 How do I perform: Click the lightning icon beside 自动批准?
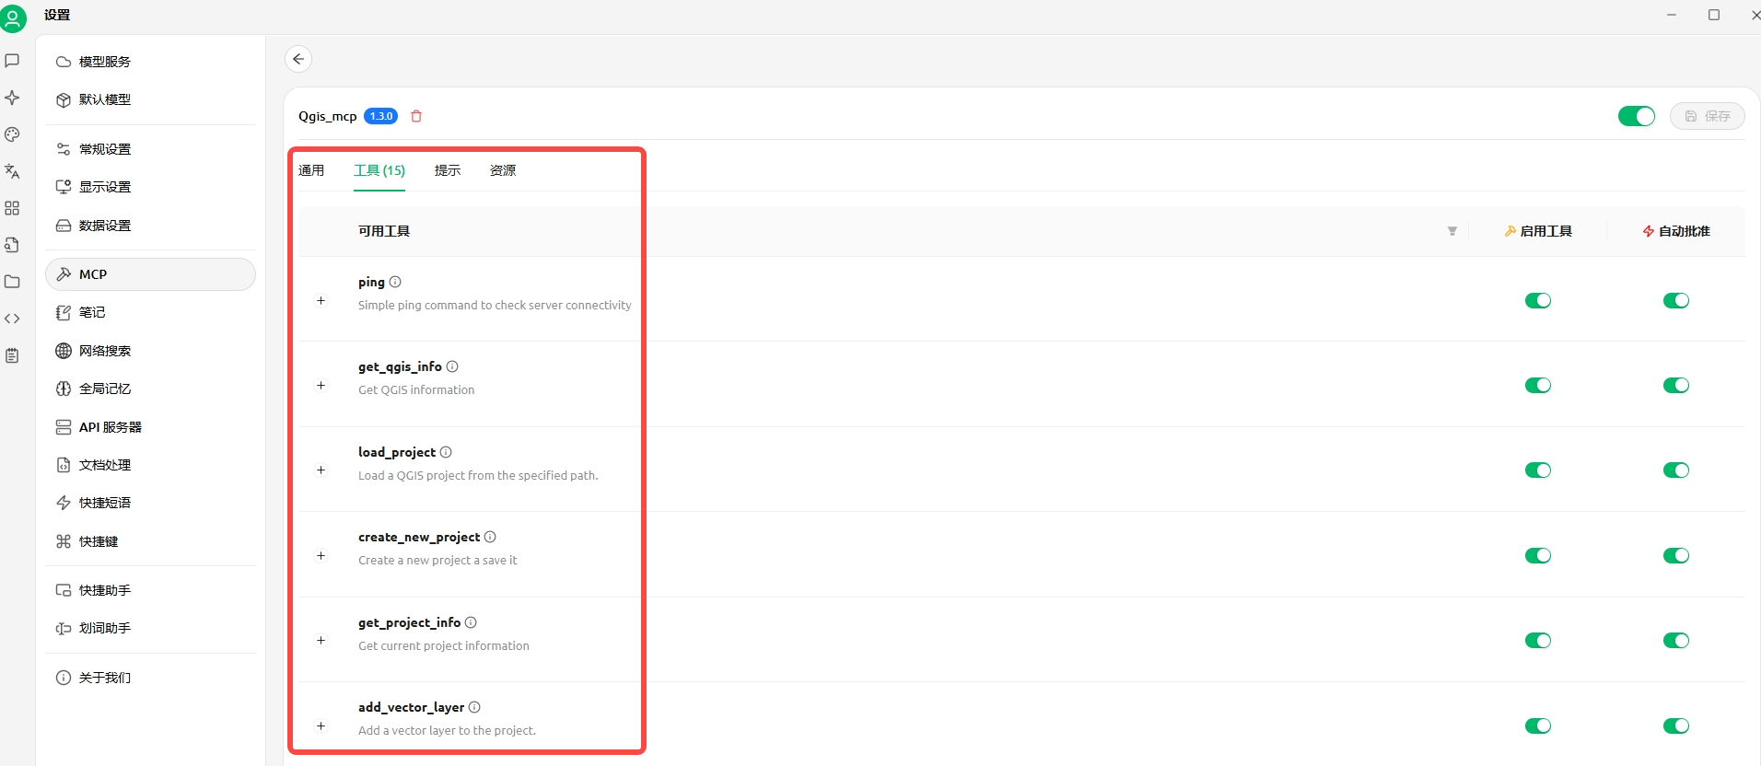(x=1649, y=231)
